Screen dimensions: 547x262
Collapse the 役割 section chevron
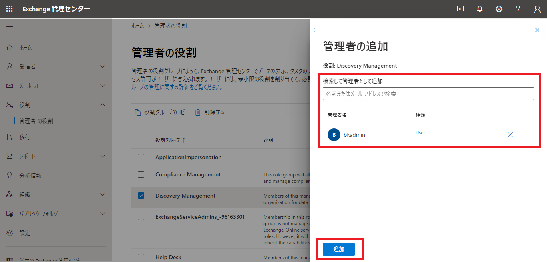103,105
